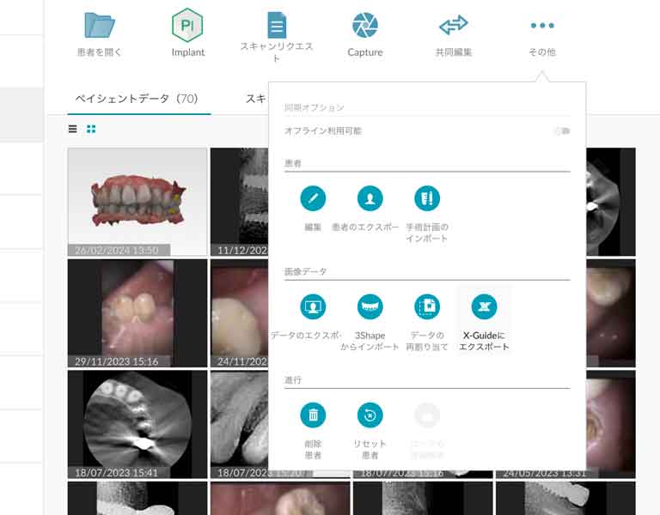Choose 手術計画のインポート icon
Viewport: 660px width, 515px height.
click(426, 198)
